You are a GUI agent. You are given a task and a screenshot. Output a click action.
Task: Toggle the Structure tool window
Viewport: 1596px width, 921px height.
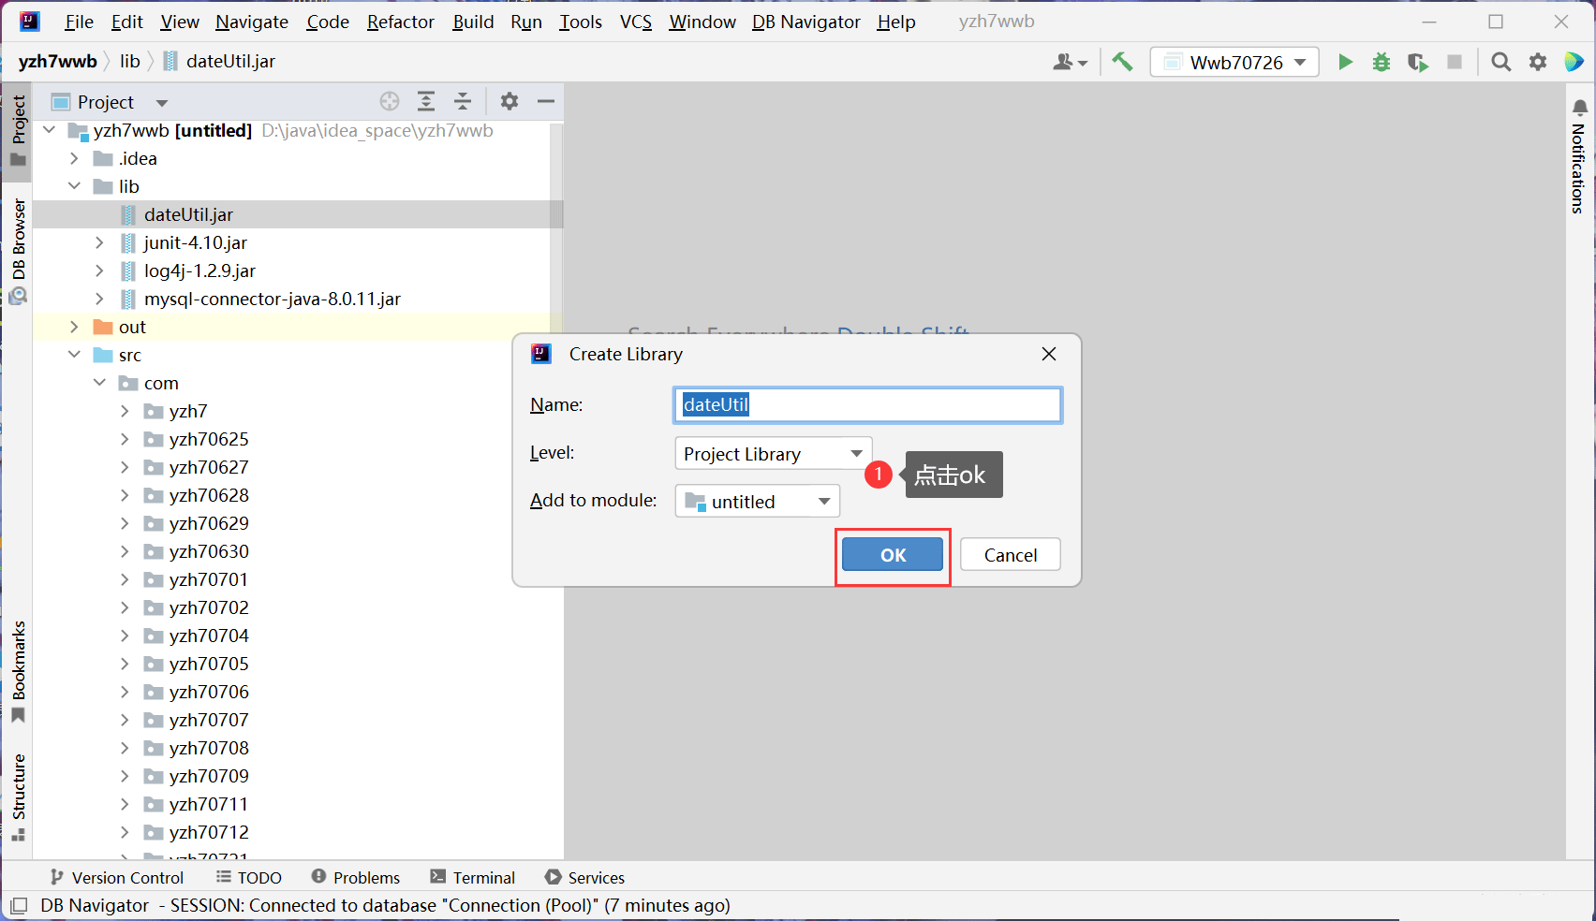click(18, 796)
